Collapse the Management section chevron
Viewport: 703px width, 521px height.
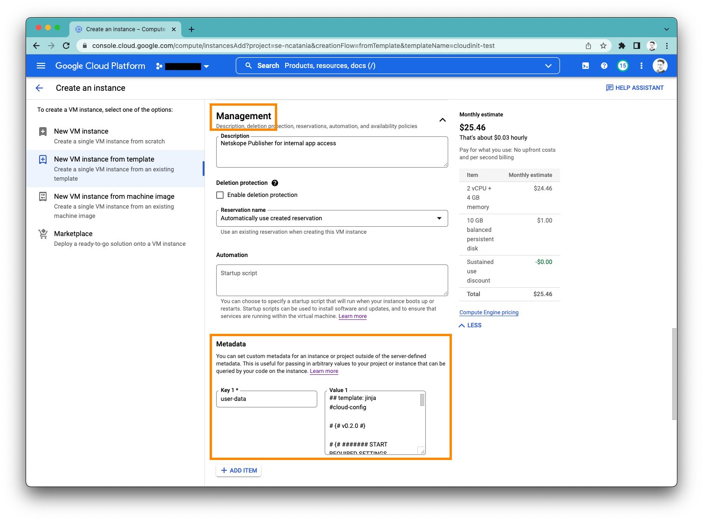click(443, 120)
